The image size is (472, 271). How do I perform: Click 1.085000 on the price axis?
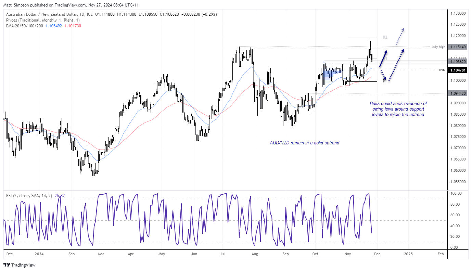459,114
